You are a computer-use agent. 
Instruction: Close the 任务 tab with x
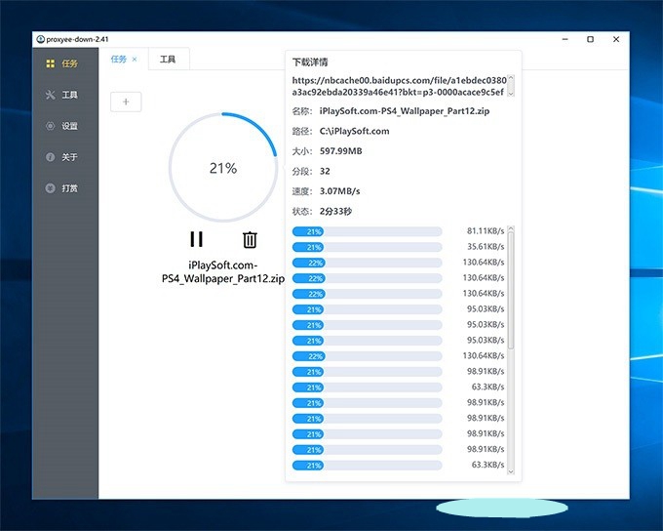click(134, 60)
